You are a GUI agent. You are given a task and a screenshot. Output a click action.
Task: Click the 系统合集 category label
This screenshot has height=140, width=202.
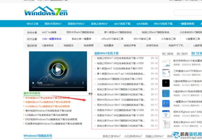click(32, 32)
